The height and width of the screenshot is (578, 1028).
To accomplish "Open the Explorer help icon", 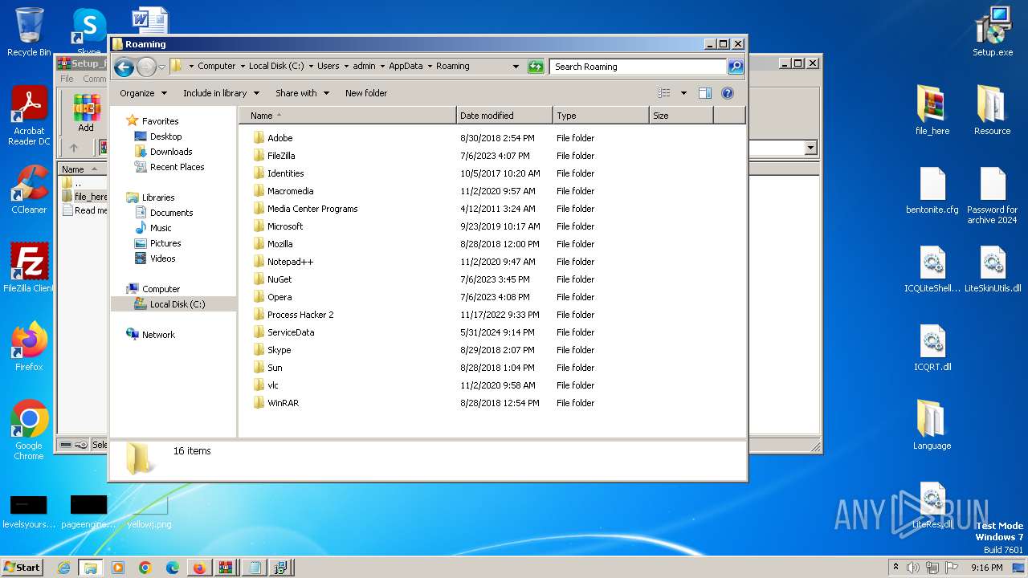I will [x=728, y=93].
